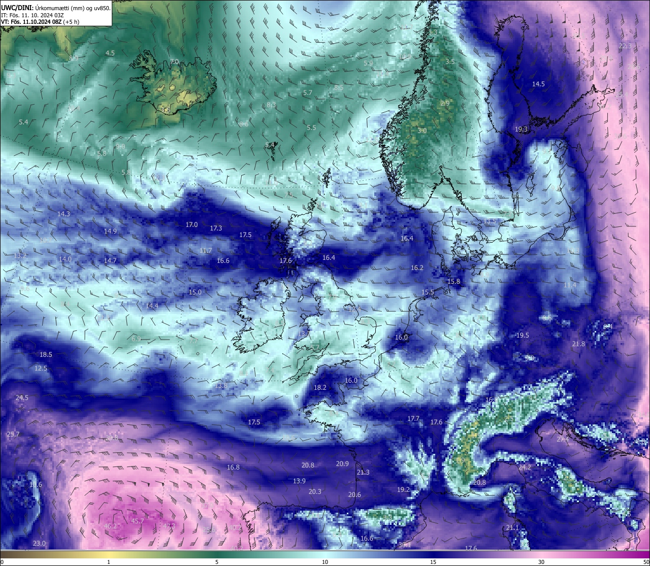Click the 47.3 value on the map
650x566 pixels.
coord(169,526)
